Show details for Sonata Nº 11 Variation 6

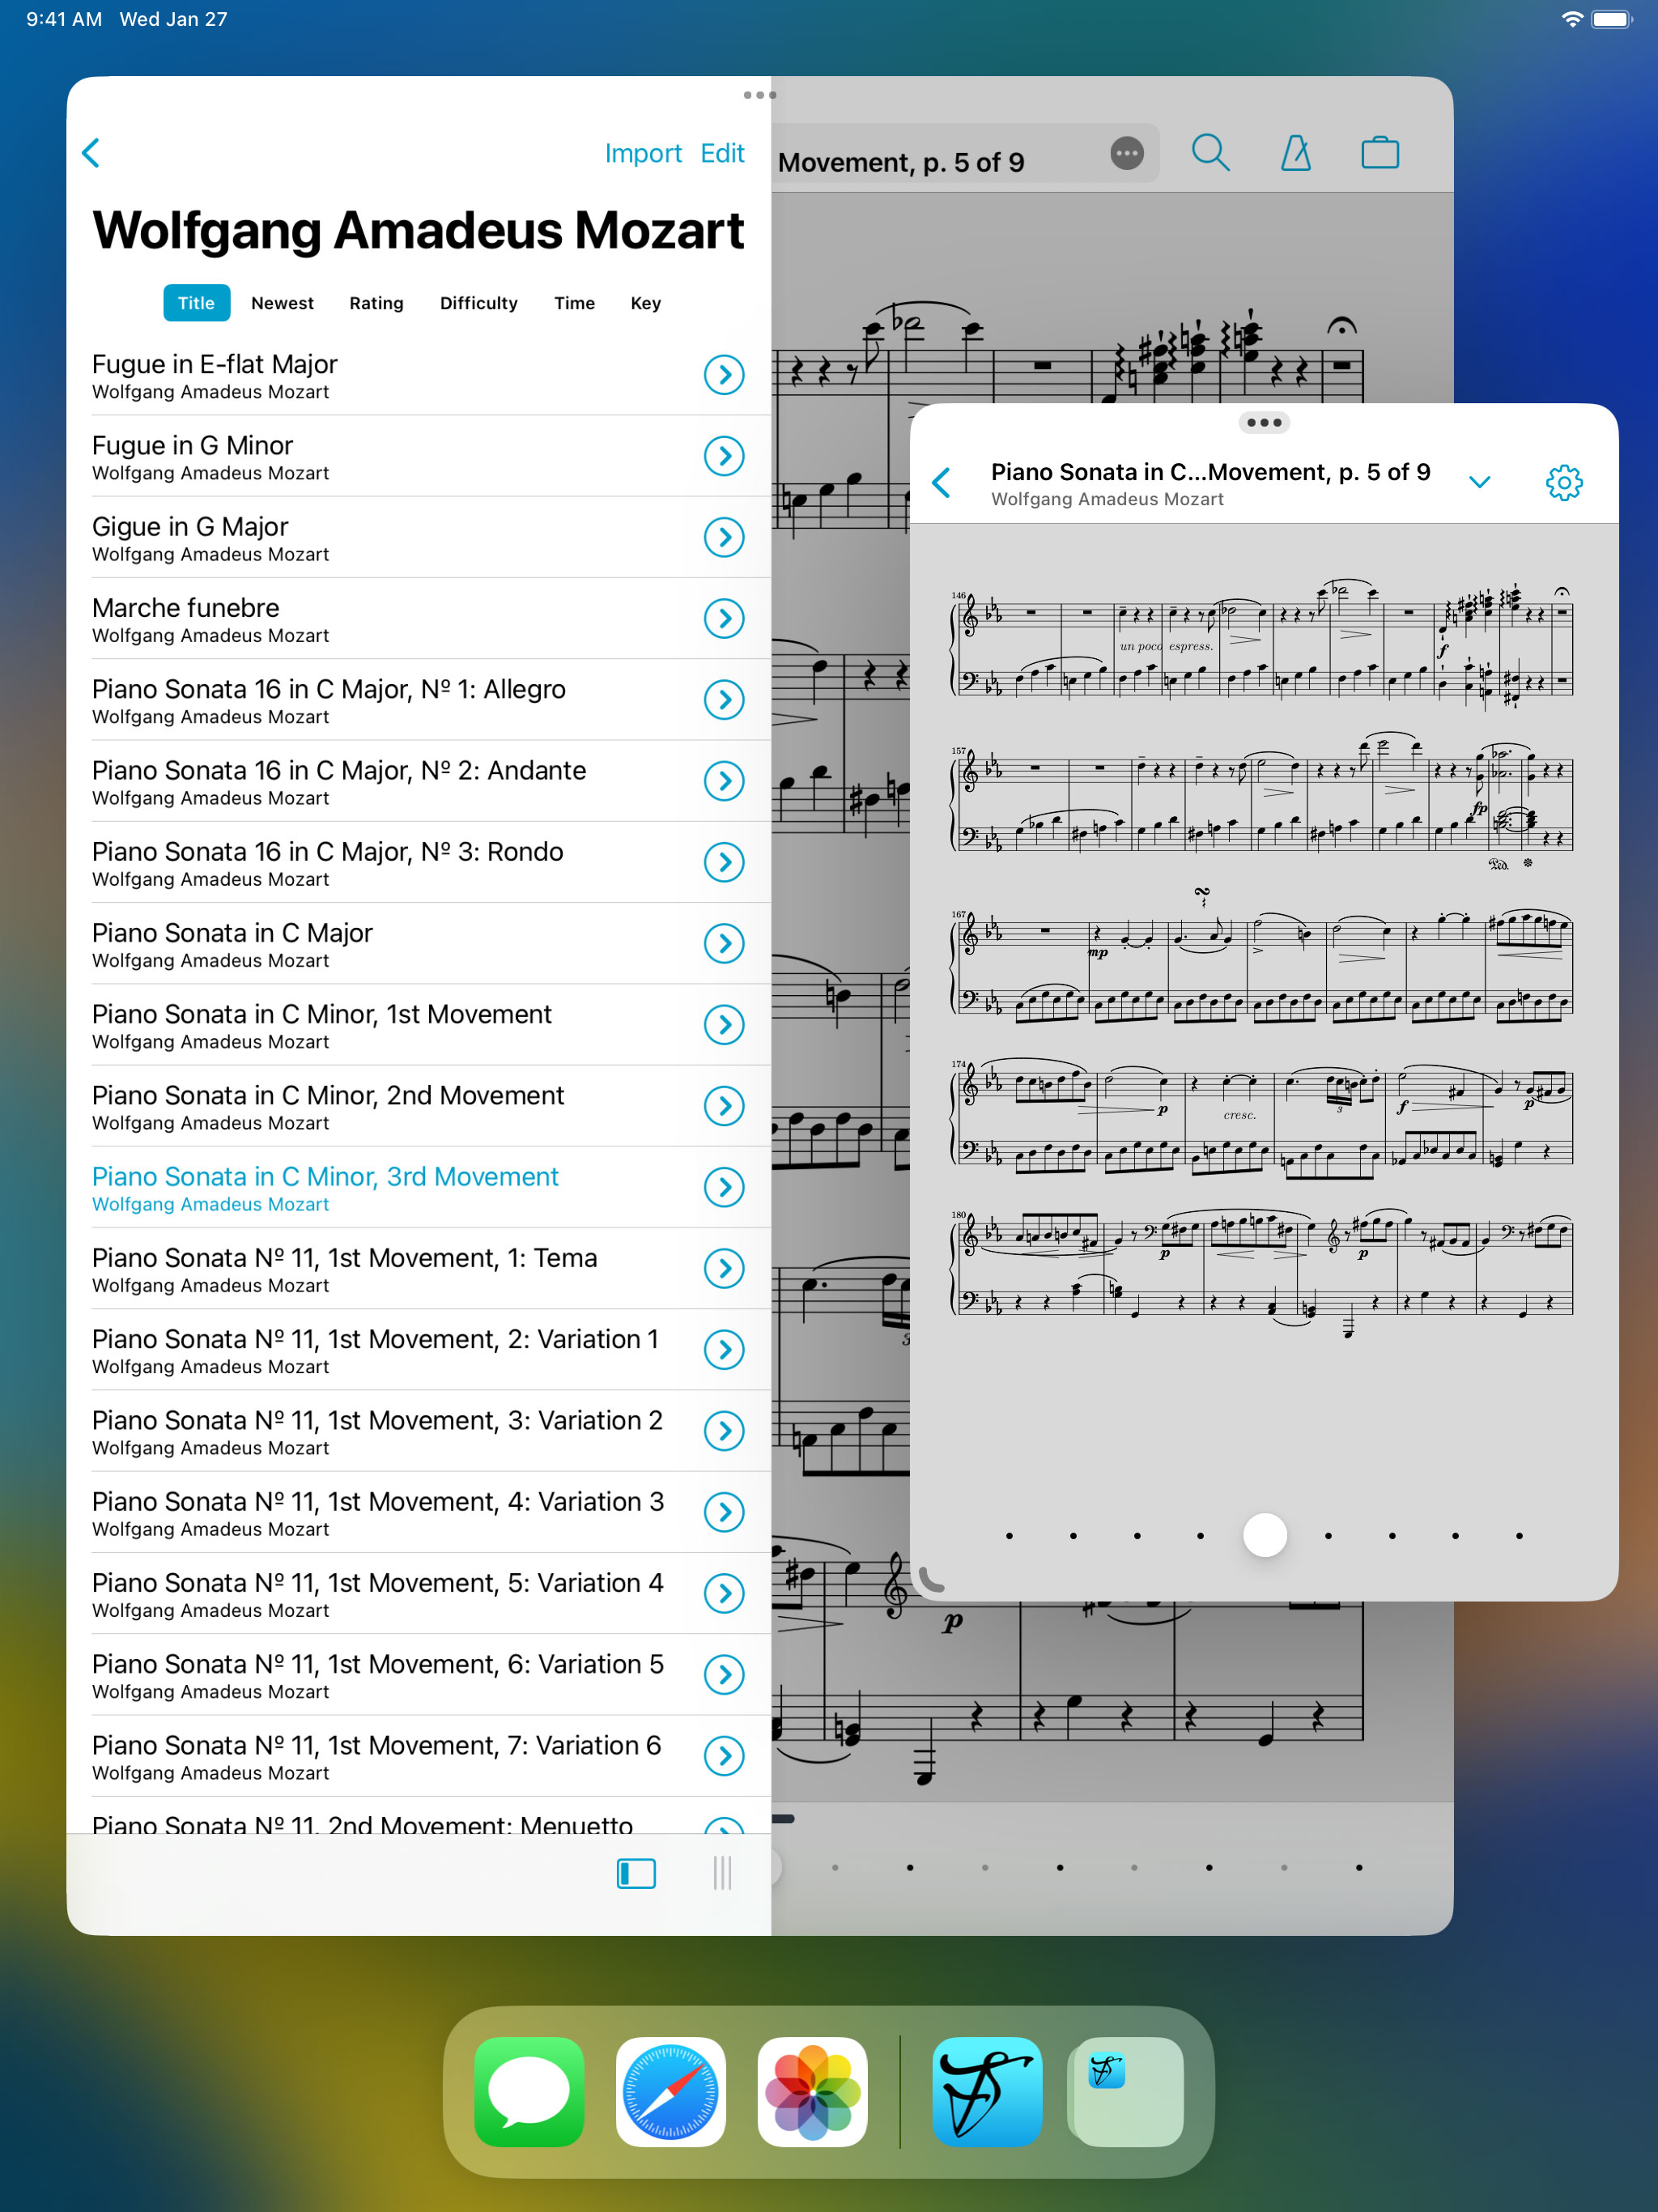pyautogui.click(x=724, y=1756)
